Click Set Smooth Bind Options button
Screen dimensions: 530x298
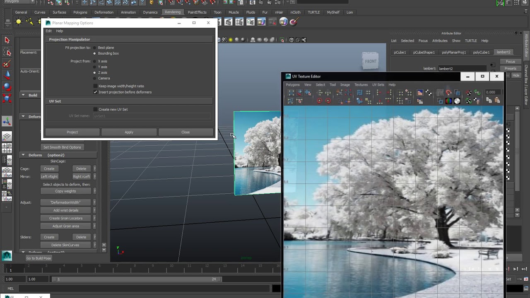(62, 147)
